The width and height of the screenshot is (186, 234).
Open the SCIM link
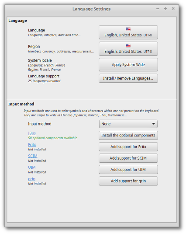[x=33, y=156]
